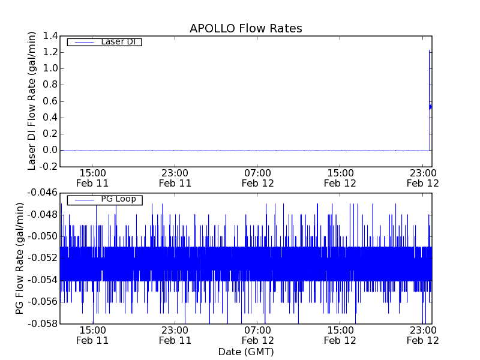Click 07:00 Feb 12 tick under Laser DI plot
The width and height of the screenshot is (480, 360).
click(x=257, y=178)
